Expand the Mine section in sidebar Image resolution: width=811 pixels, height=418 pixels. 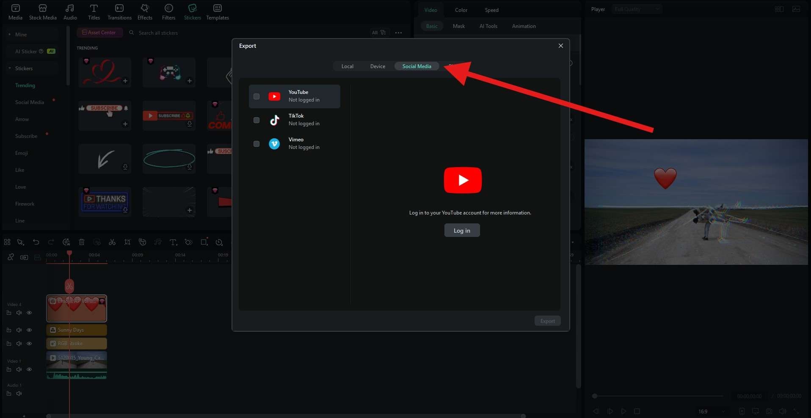(x=10, y=34)
